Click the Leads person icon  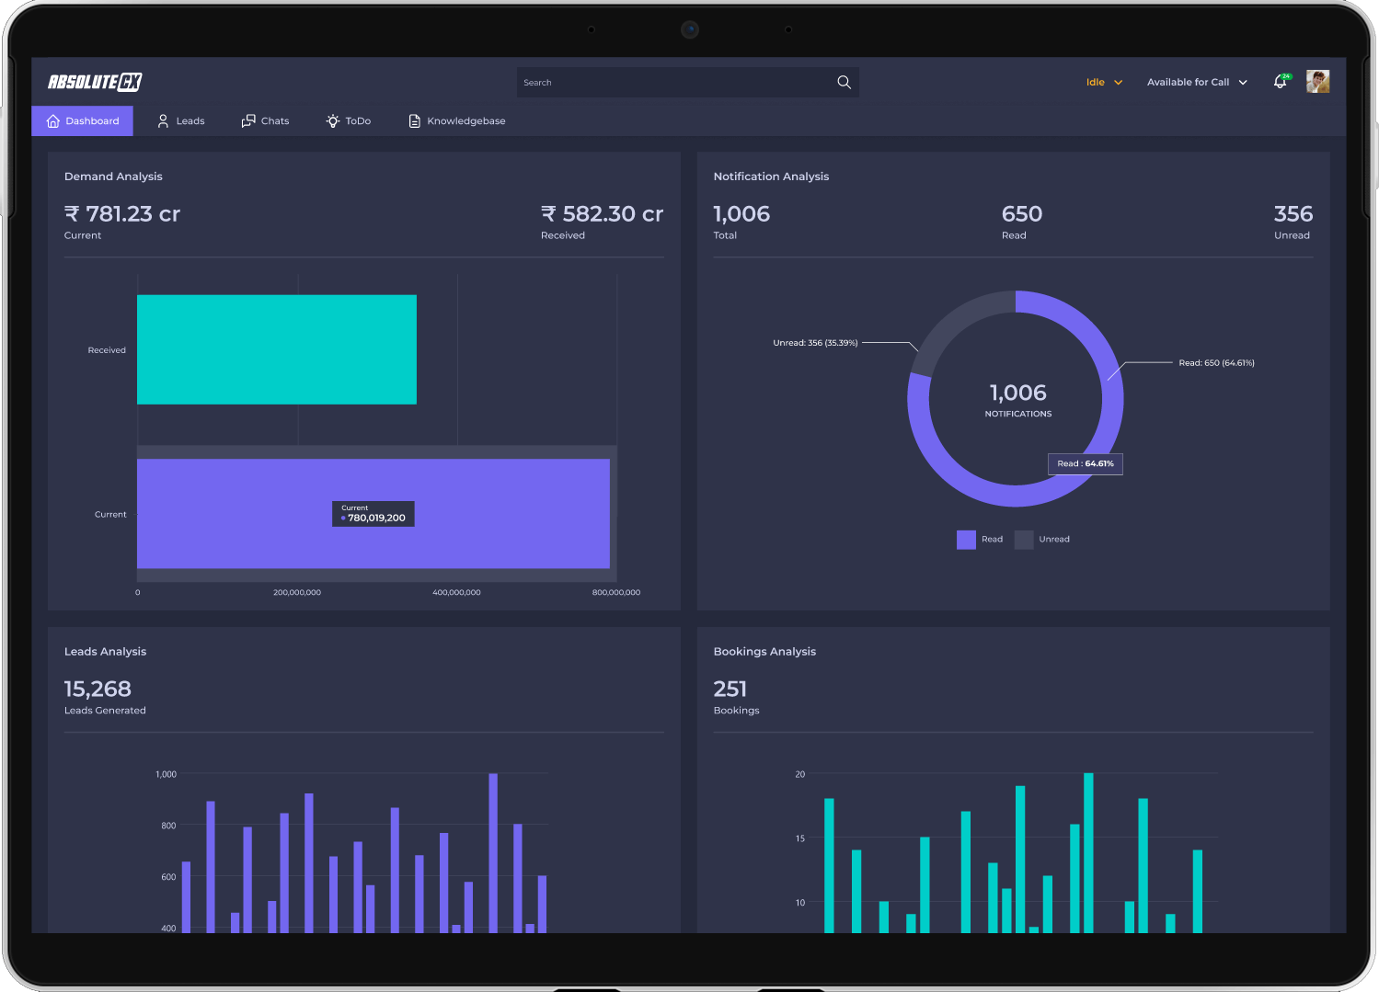[x=163, y=120]
